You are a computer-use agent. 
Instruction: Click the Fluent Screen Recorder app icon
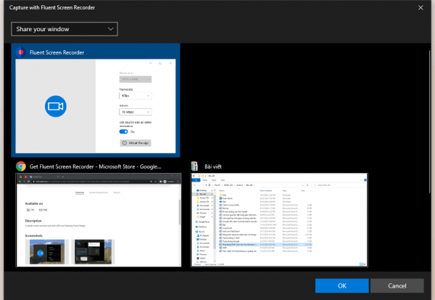coord(21,52)
